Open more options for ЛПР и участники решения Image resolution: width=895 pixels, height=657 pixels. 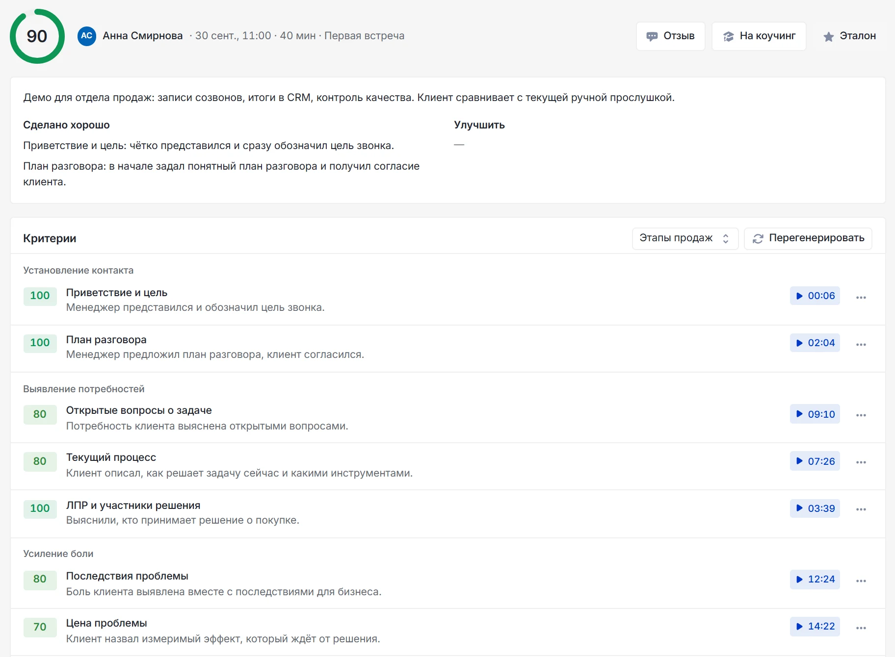click(x=861, y=509)
